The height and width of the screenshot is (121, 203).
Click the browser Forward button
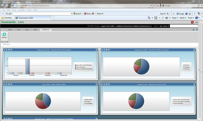pos(7,6)
